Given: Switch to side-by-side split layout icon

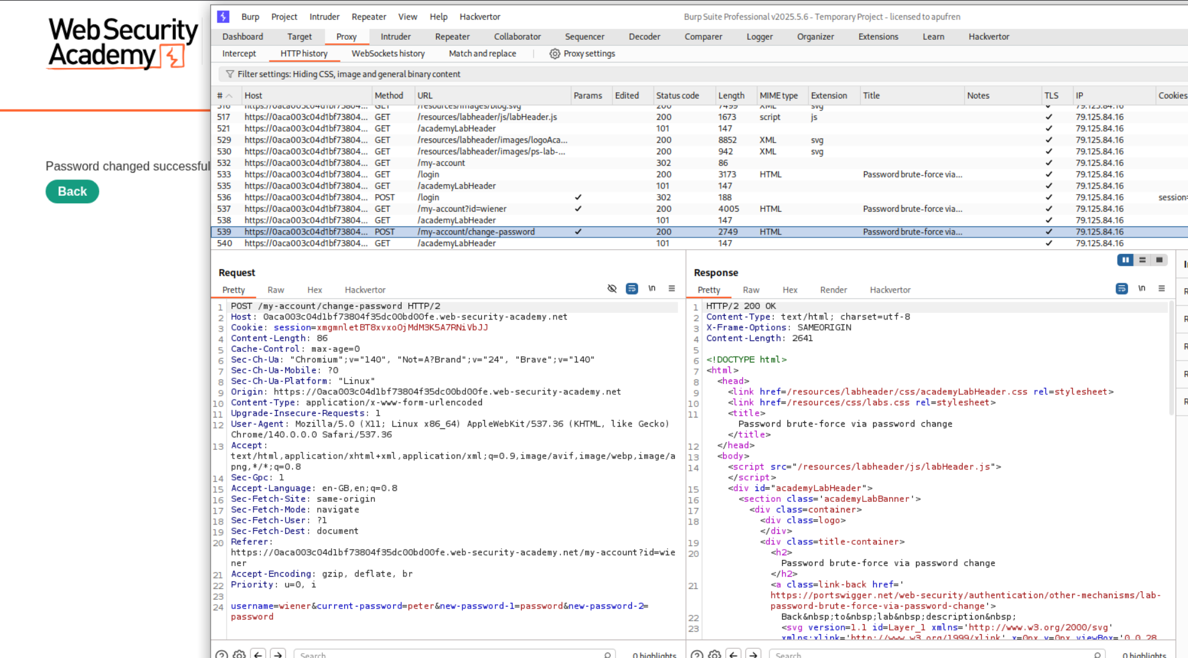Looking at the screenshot, I should pos(1125,260).
